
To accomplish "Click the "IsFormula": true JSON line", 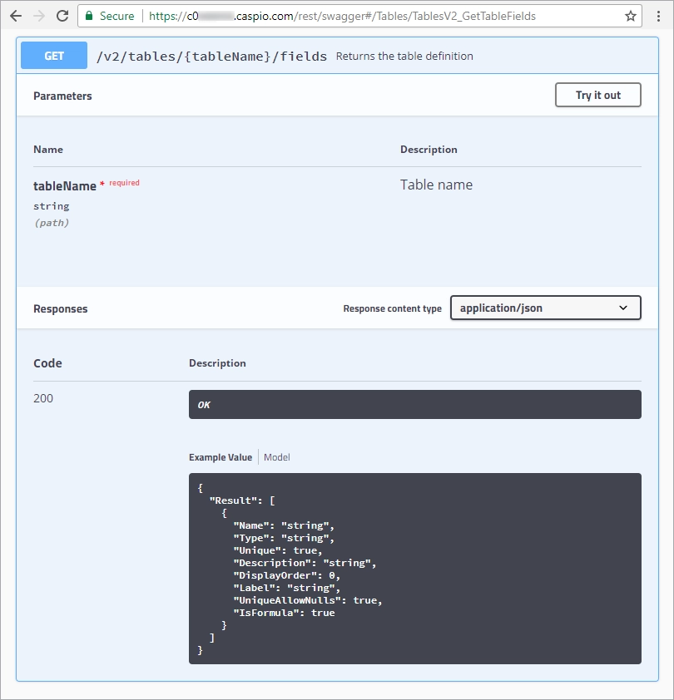I will 284,613.
